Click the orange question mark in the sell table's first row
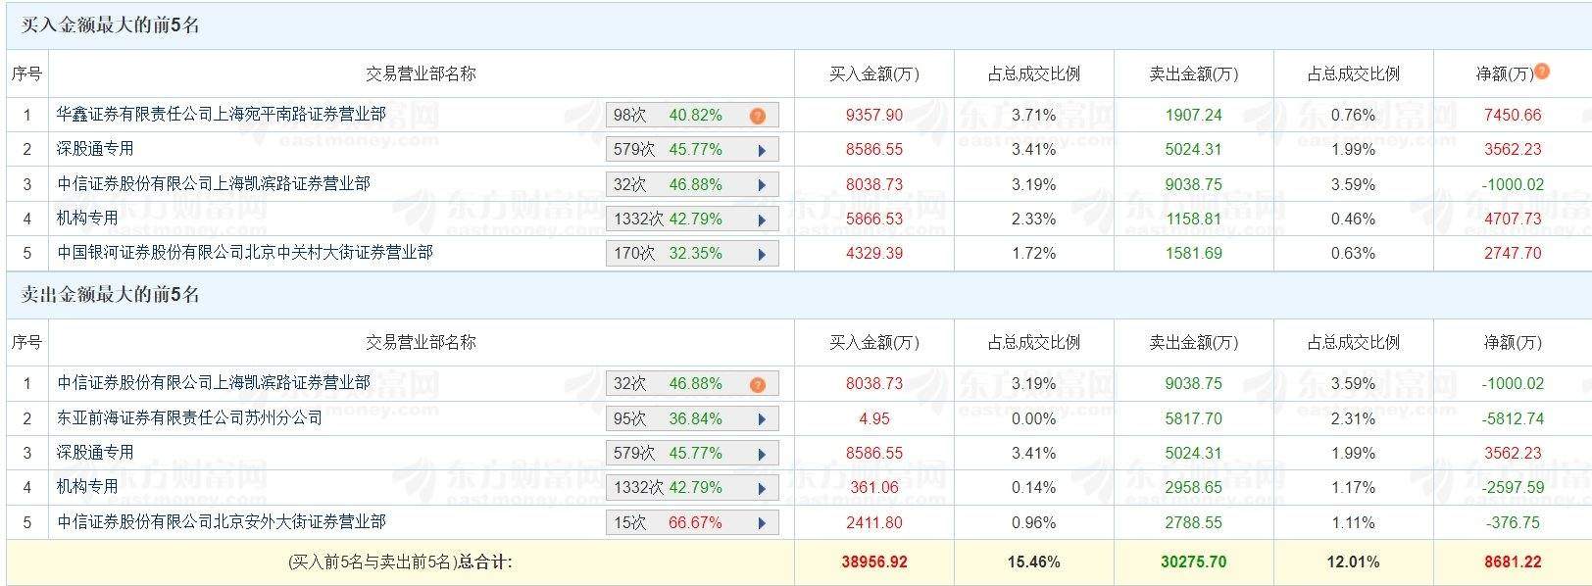 (x=757, y=384)
